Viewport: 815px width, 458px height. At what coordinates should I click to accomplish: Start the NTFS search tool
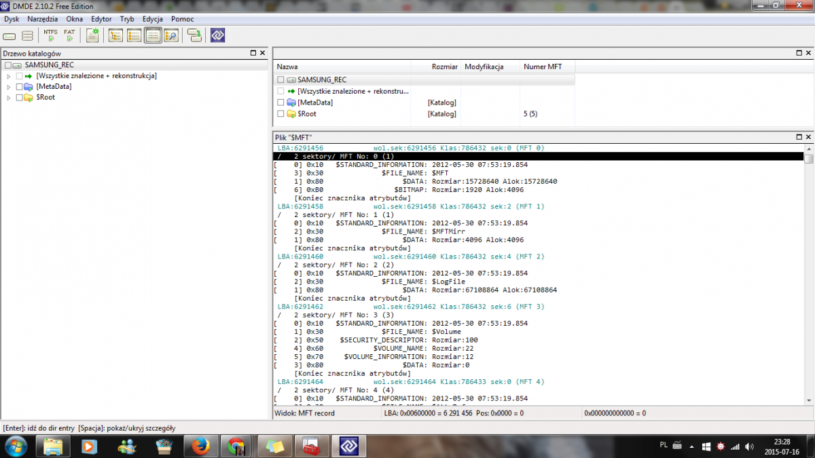(x=50, y=35)
